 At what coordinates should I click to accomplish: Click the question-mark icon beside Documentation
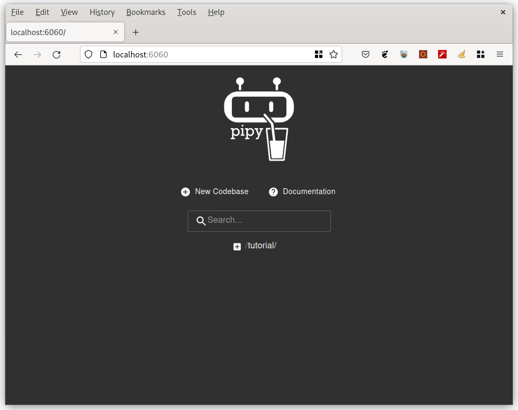[273, 191]
